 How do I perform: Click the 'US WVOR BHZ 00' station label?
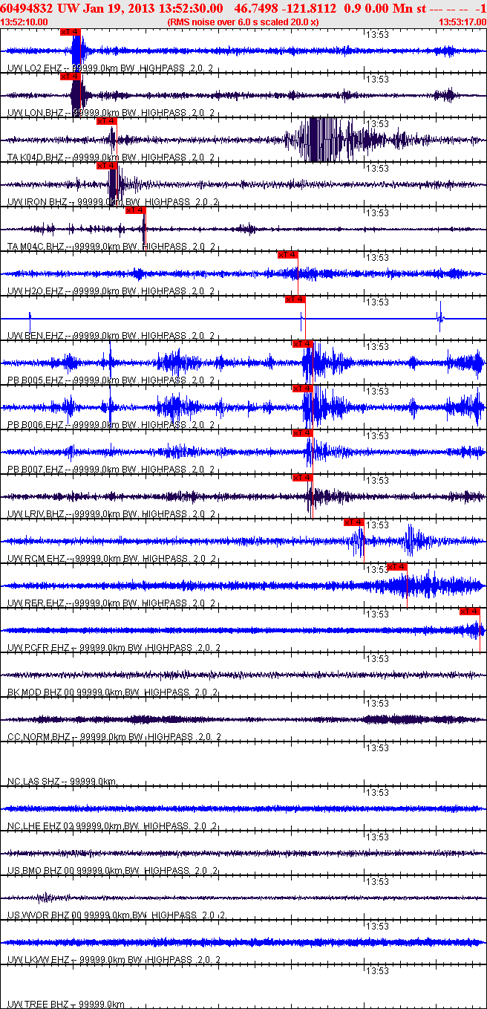pyautogui.click(x=44, y=915)
